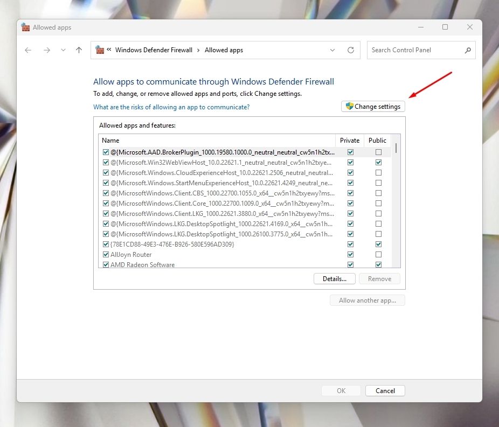Click the Change settings button
Image resolution: width=499 pixels, height=427 pixels.
[373, 107]
